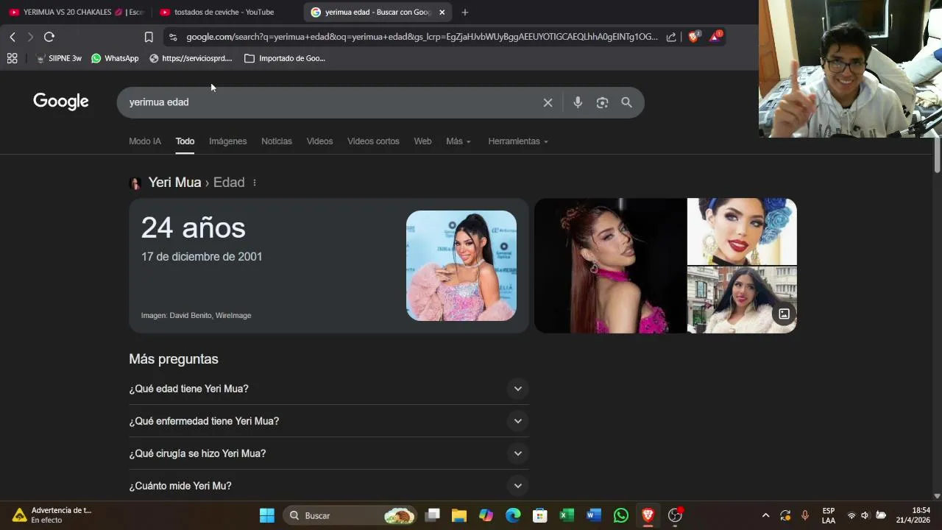The height and width of the screenshot is (530, 942).
Task: Open the bookmarks bar grid icon
Action: pyautogui.click(x=12, y=58)
